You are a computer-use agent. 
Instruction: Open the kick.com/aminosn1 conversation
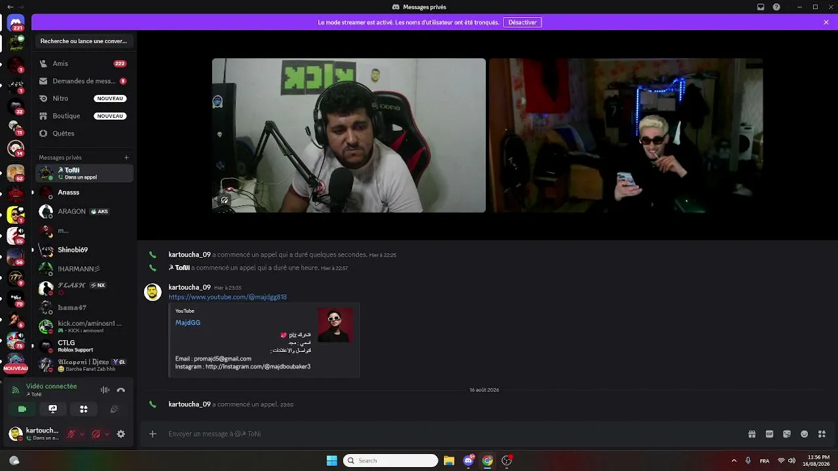[x=84, y=326]
